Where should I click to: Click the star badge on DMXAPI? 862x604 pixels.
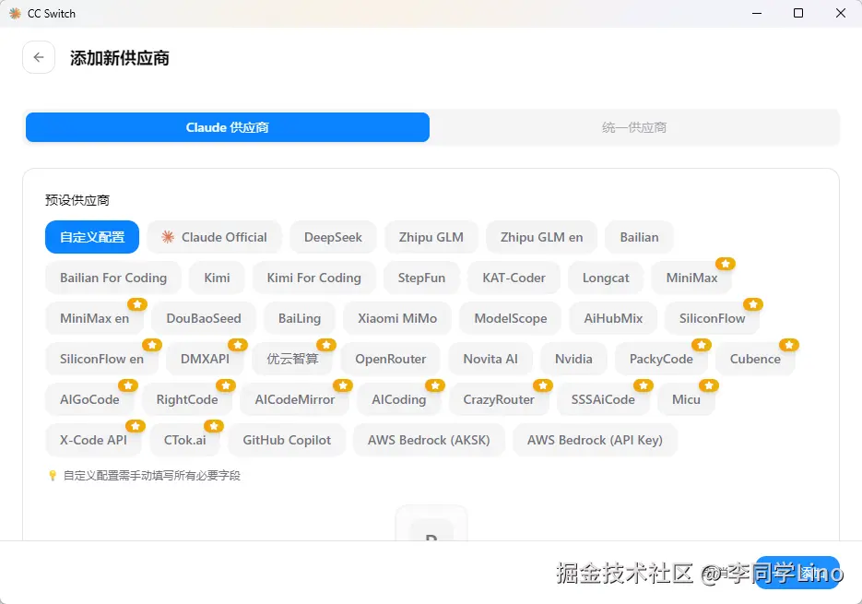point(238,345)
